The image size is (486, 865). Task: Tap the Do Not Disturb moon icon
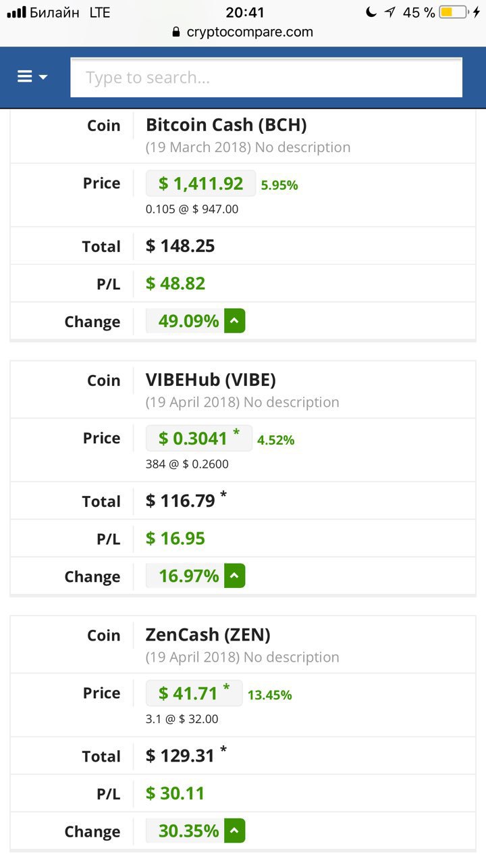(371, 12)
